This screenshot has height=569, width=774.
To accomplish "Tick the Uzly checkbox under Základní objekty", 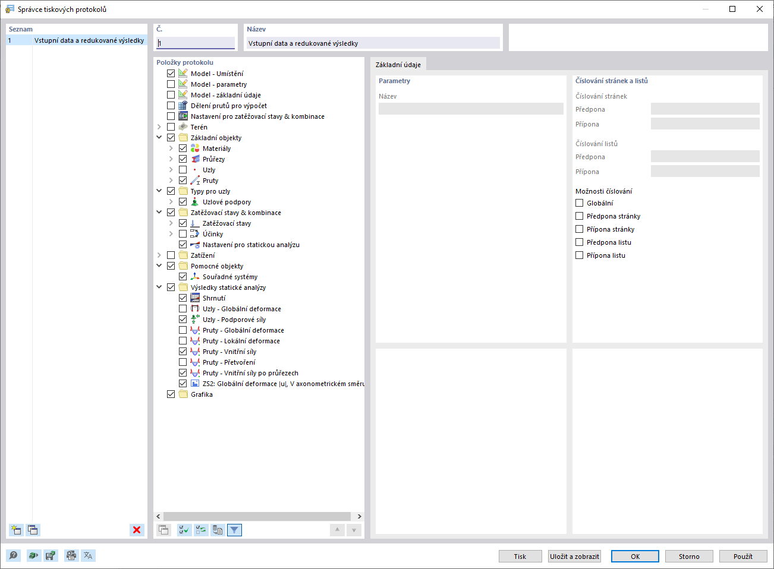I will 183,170.
